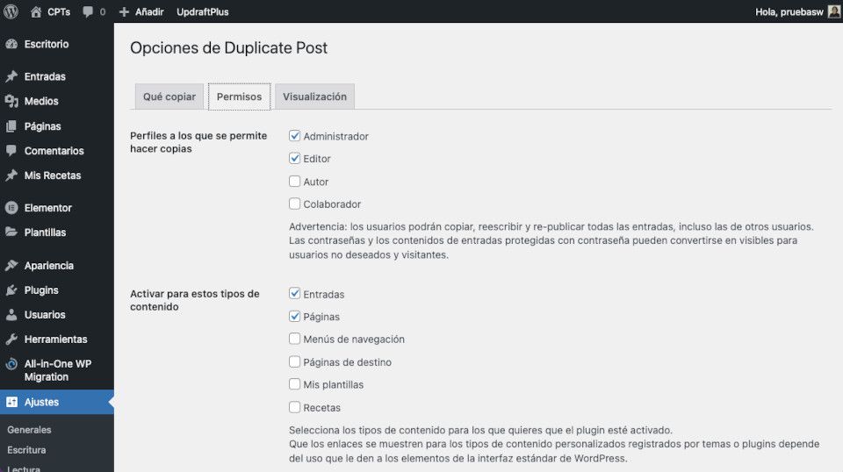The height and width of the screenshot is (472, 843).
Task: Go to Escritorio in sidebar
Action: (47, 44)
